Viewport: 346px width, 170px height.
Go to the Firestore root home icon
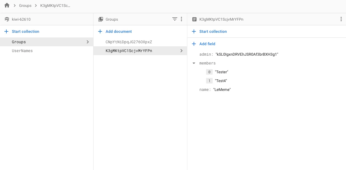coord(7,6)
